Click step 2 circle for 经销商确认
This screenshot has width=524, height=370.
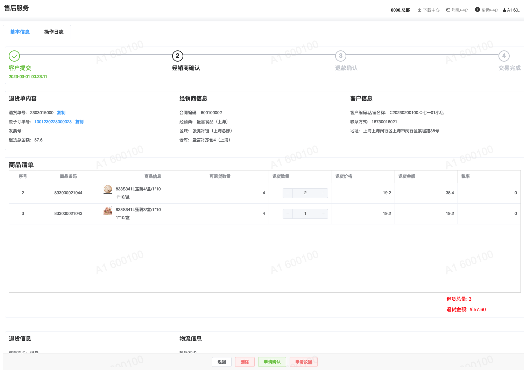(178, 56)
